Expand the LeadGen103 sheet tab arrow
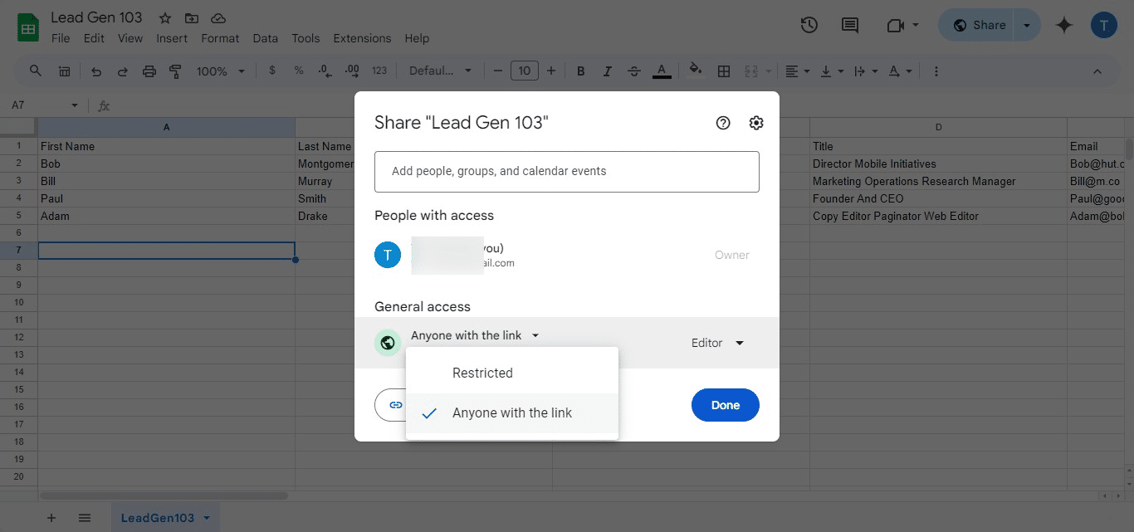This screenshot has width=1134, height=532. point(207,518)
